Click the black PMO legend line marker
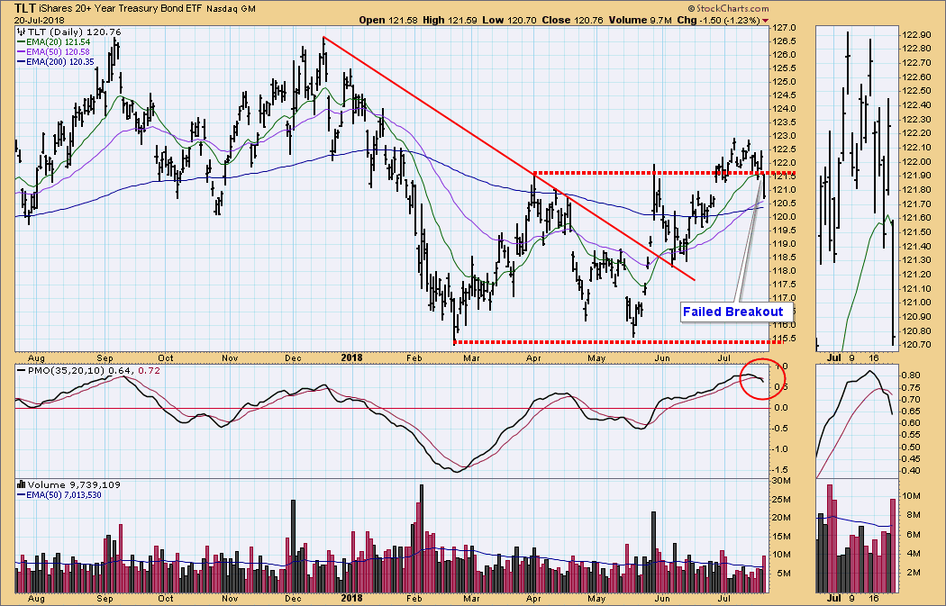Image resolution: width=946 pixels, height=606 pixels. click(21, 370)
